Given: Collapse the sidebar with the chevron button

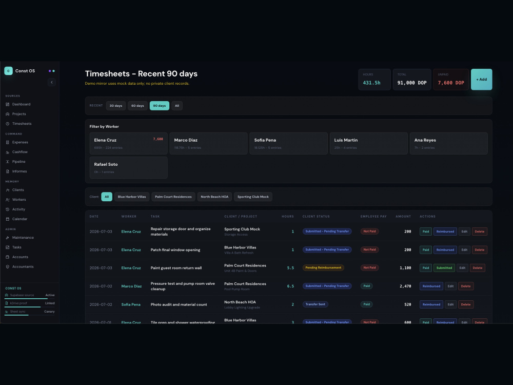Looking at the screenshot, I should click(52, 82).
